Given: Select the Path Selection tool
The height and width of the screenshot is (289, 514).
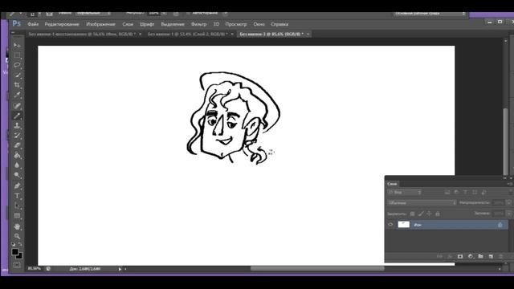Looking at the screenshot, I should (17, 206).
